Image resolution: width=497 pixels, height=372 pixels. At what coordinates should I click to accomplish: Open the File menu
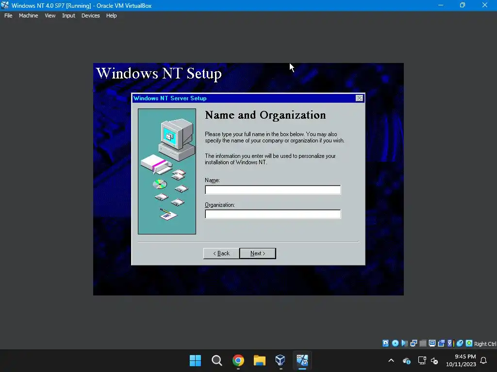pos(8,15)
